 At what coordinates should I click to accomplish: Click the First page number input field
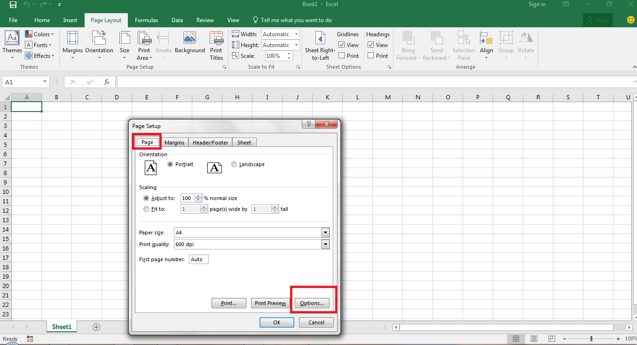[198, 259]
